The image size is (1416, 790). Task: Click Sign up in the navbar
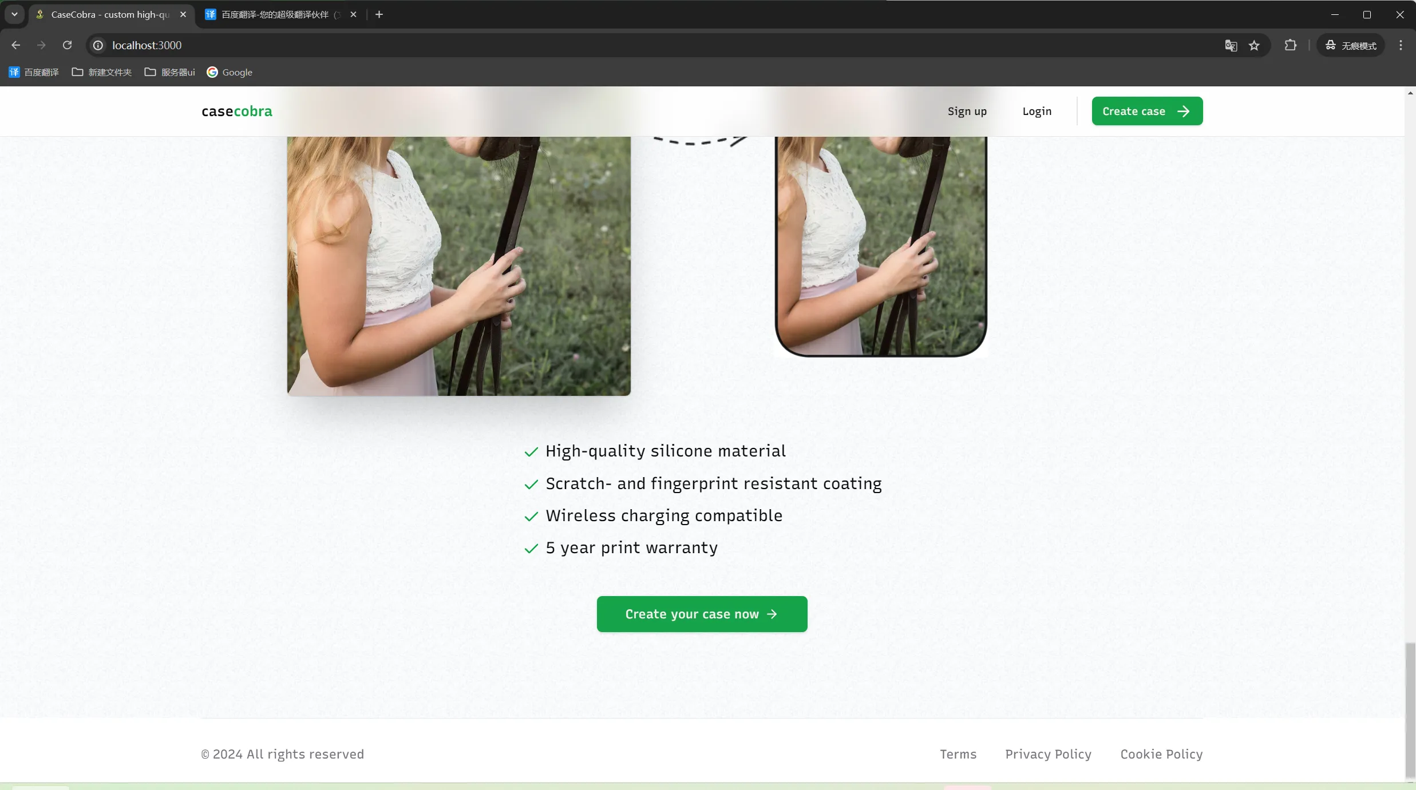click(x=967, y=111)
